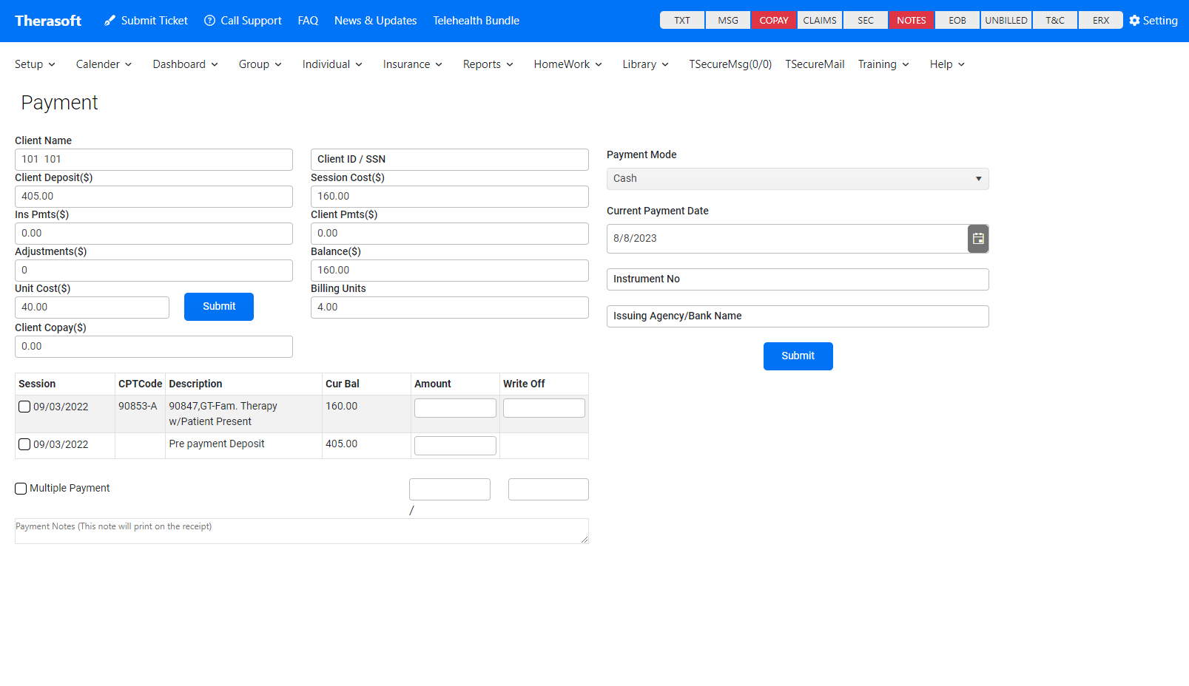Expand the Calender menu
The image size is (1189, 686).
(104, 64)
